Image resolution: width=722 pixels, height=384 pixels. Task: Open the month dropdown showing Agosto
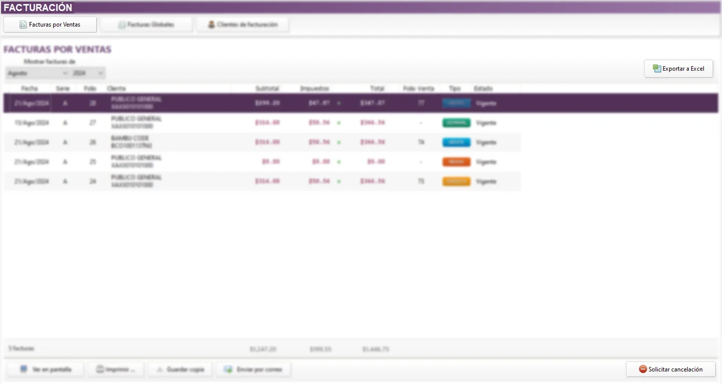[x=36, y=73]
